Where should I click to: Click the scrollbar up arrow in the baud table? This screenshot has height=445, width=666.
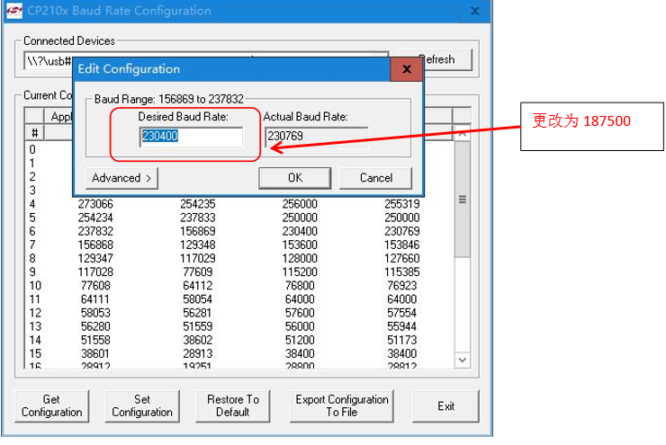coord(463,133)
